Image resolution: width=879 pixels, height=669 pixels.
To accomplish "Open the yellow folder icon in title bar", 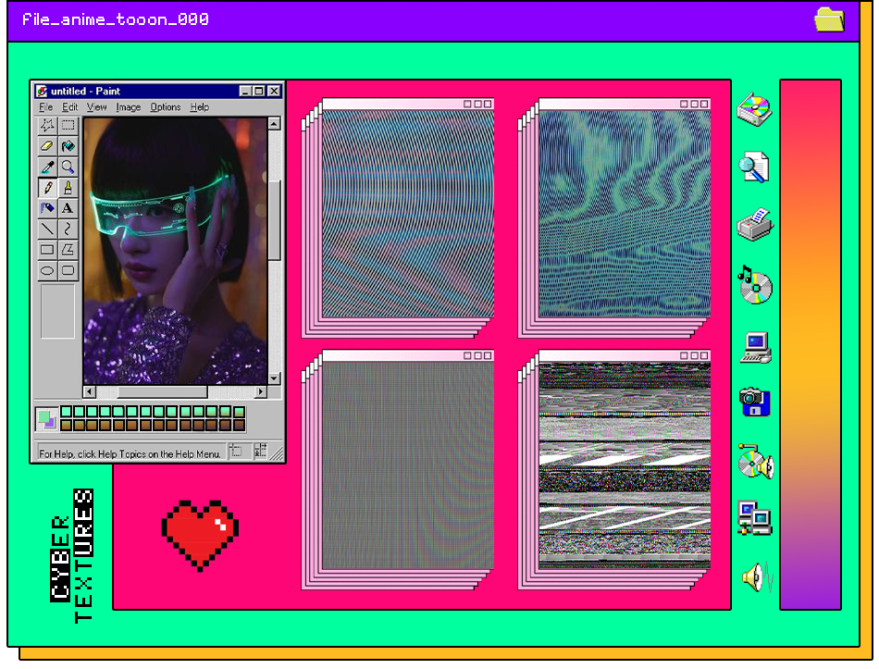I will [829, 19].
